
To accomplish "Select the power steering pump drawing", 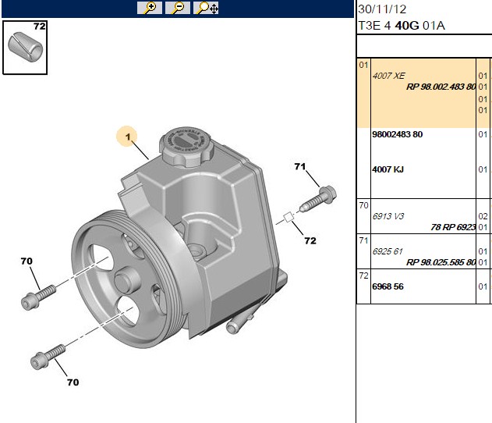I will pyautogui.click(x=179, y=239).
